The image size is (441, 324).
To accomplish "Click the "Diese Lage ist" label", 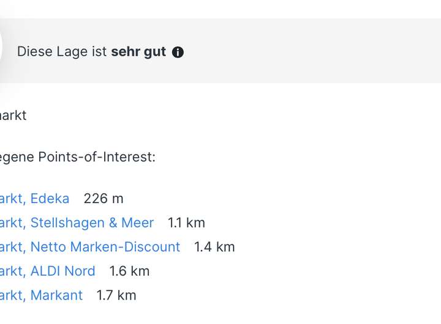I will 62,52.
